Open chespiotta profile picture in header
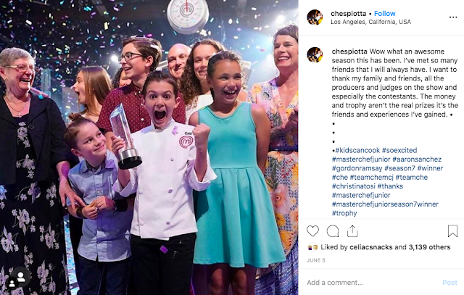Screen dimensions: 464x295 [315, 17]
